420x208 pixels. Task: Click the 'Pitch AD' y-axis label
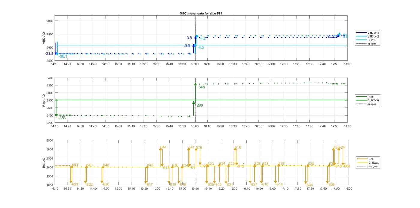(43, 101)
